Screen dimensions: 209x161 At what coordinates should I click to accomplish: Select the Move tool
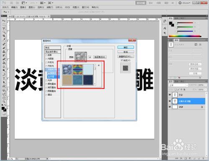[4, 21]
